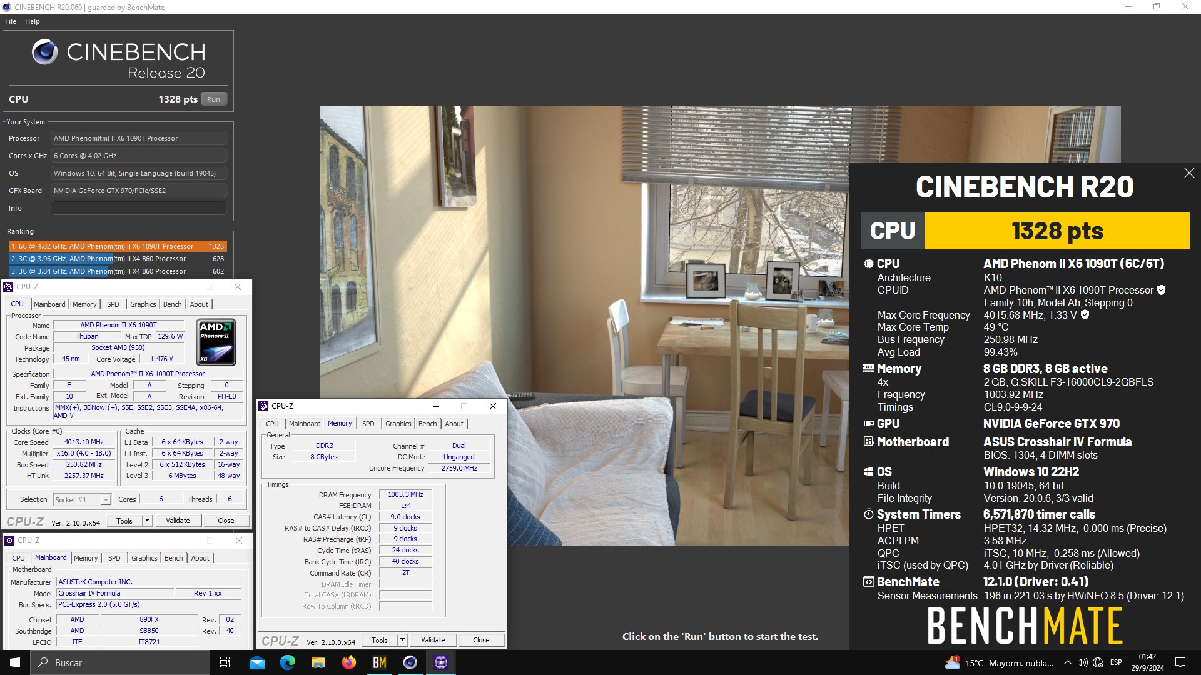Screen dimensions: 1201x675
Task: Click Close button in top CPU-Z window
Action: click(x=226, y=521)
